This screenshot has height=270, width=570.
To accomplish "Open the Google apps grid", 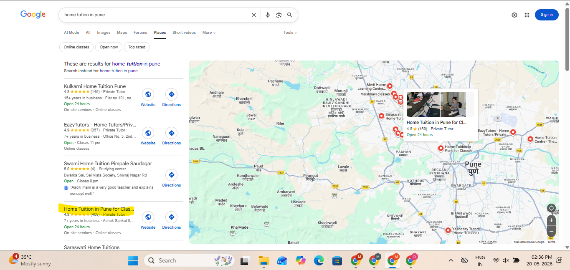I will [x=527, y=15].
